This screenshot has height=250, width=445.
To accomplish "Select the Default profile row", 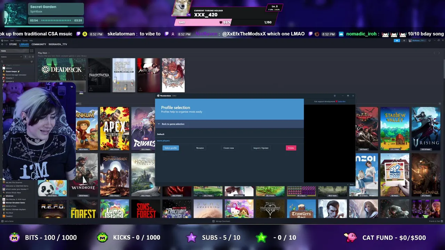I will click(229, 134).
